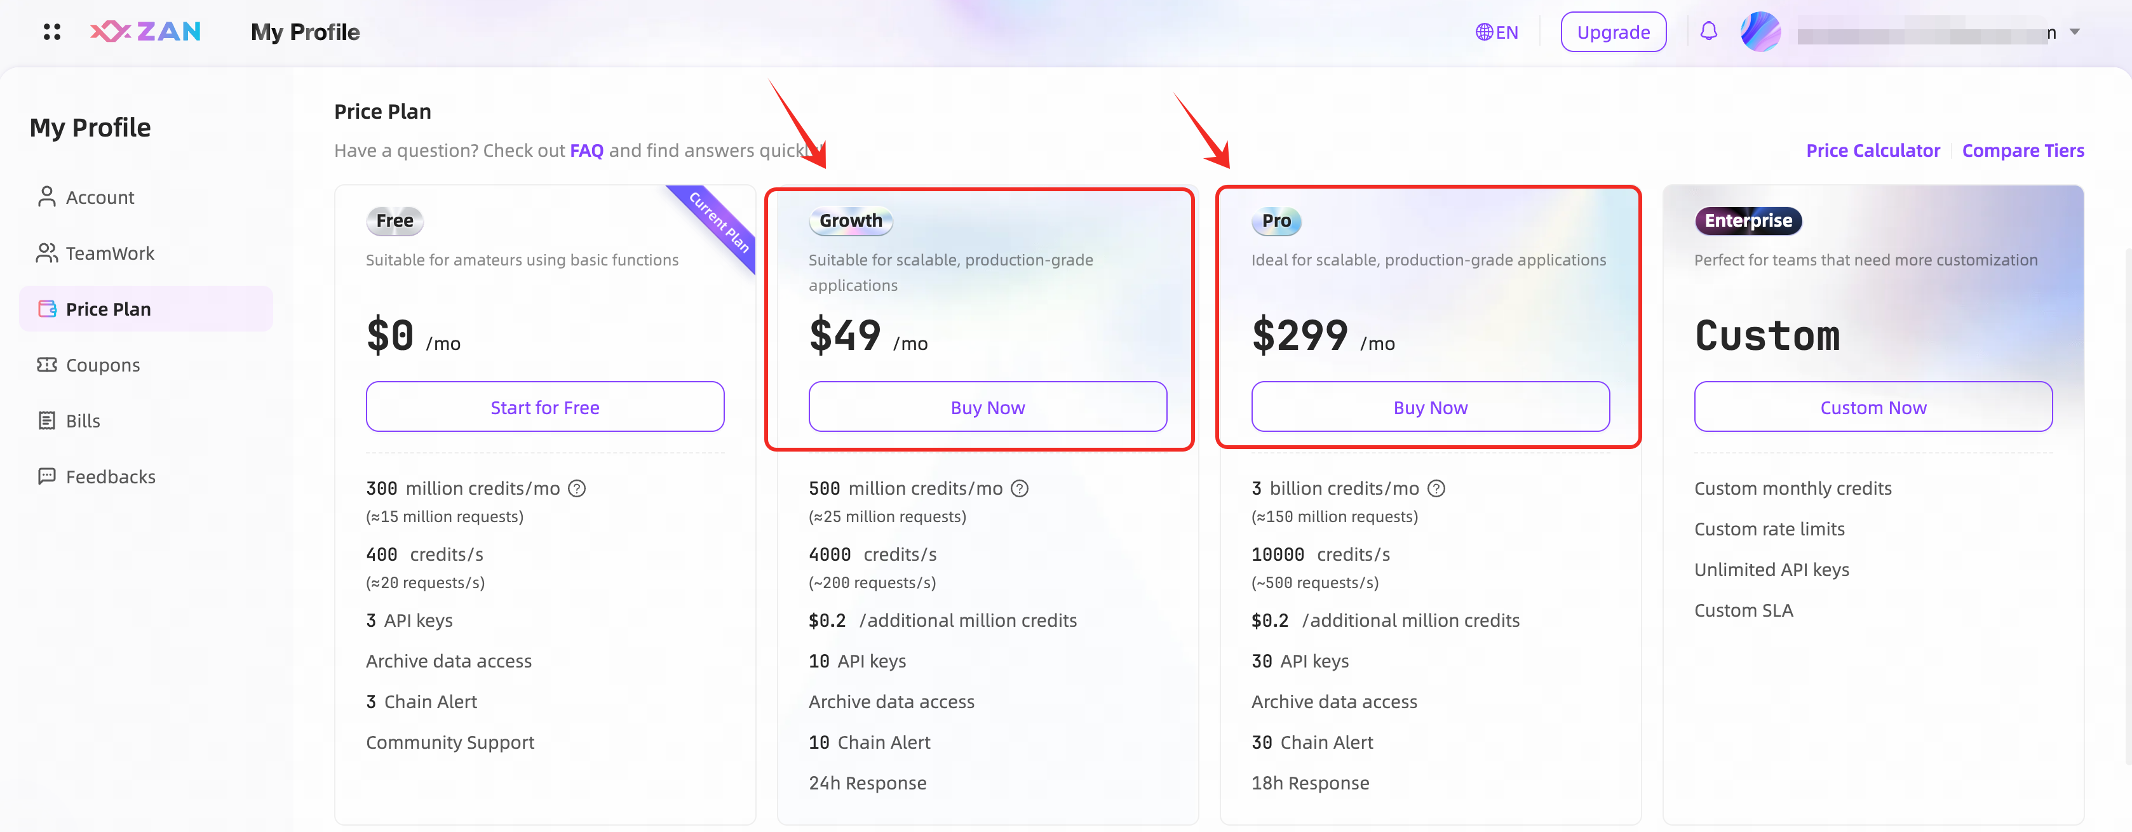This screenshot has width=2132, height=832.
Task: Open notifications bell icon
Action: click(1708, 32)
